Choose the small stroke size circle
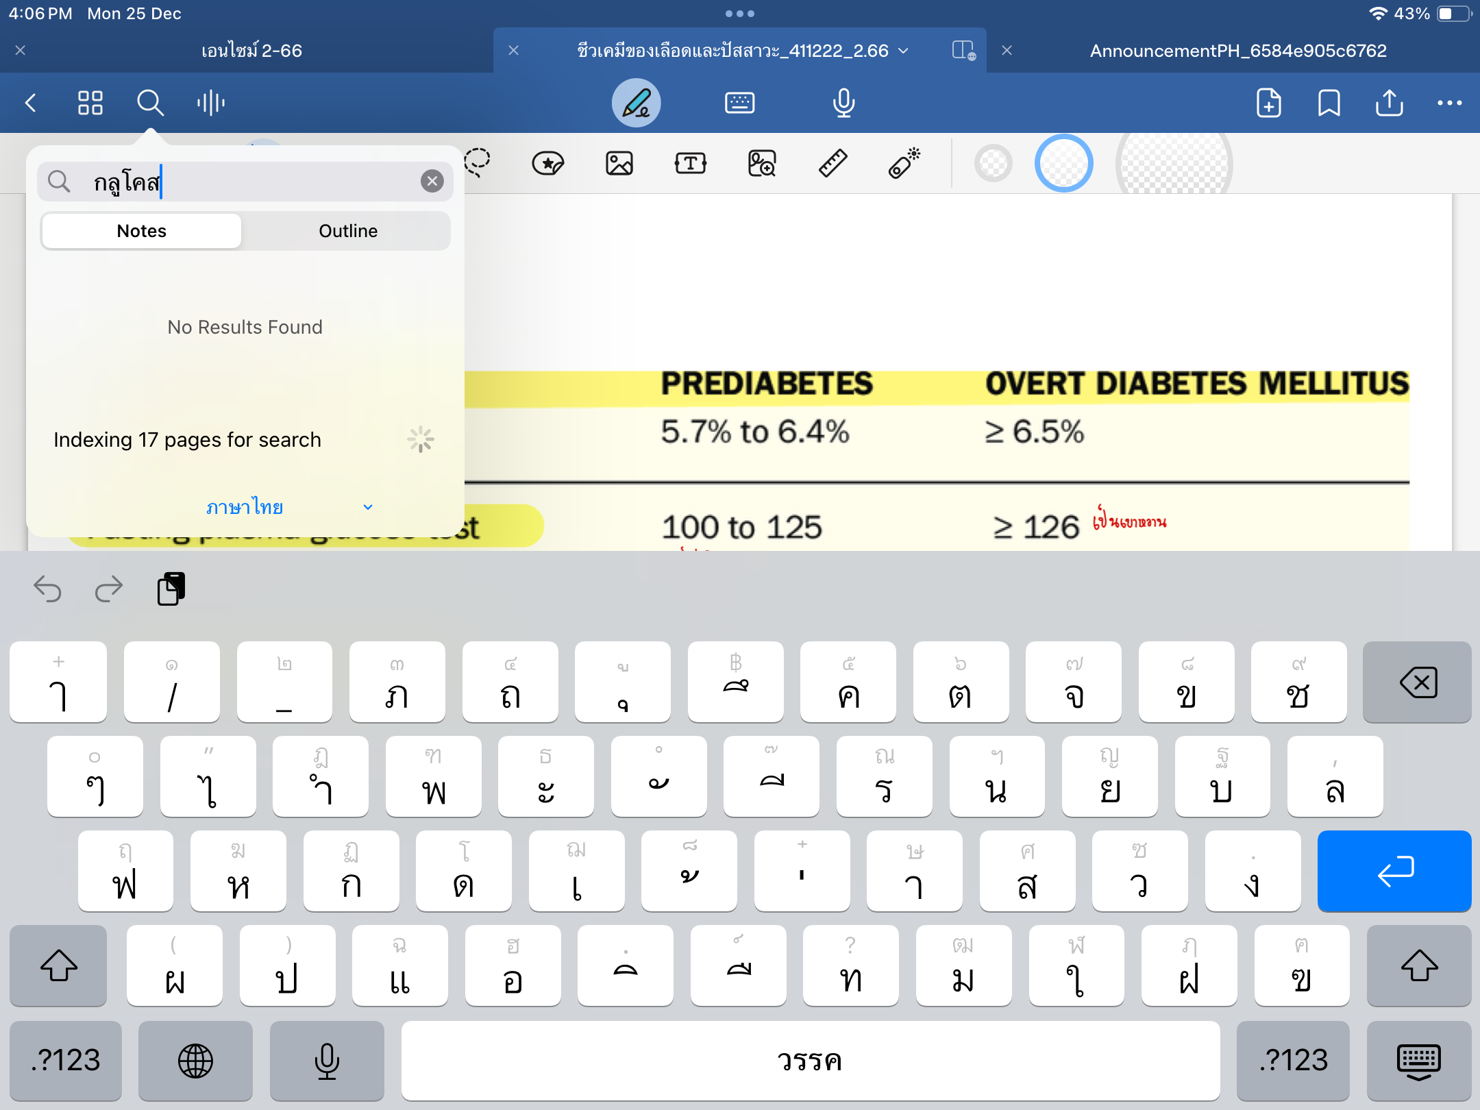This screenshot has width=1480, height=1110. [x=993, y=163]
